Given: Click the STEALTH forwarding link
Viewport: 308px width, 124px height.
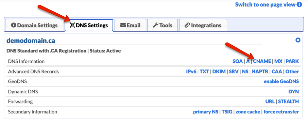Looking at the screenshot, I should pyautogui.click(x=288, y=102).
